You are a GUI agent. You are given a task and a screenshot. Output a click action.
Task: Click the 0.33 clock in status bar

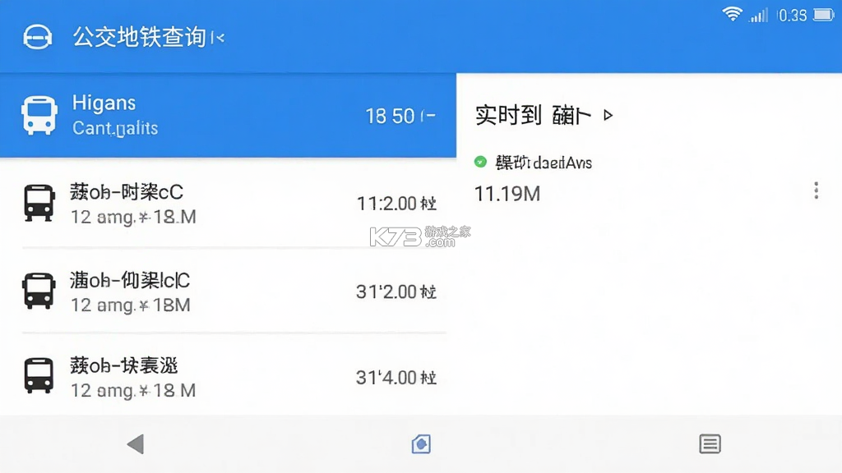click(x=792, y=15)
